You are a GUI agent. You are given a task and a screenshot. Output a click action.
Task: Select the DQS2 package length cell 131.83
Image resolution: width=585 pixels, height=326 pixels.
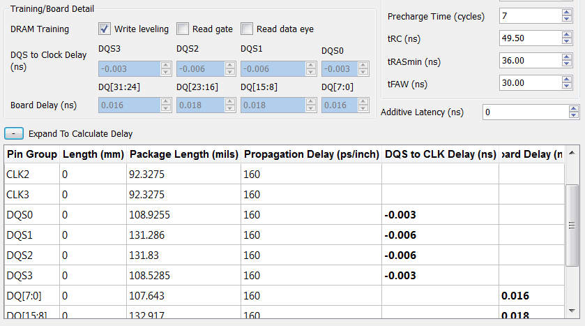point(184,255)
